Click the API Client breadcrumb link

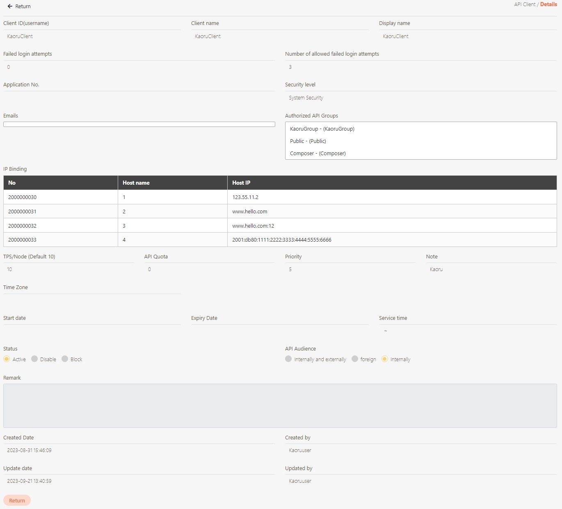(x=525, y=5)
